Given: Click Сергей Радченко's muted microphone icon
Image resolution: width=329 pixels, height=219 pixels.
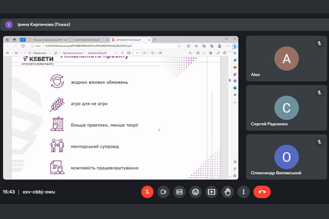Looking at the screenshot, I should point(319,93).
